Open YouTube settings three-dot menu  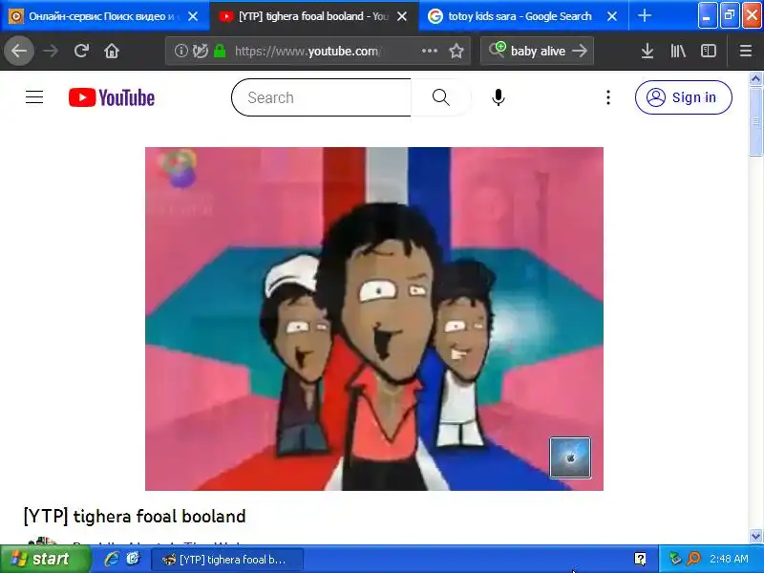pos(608,97)
